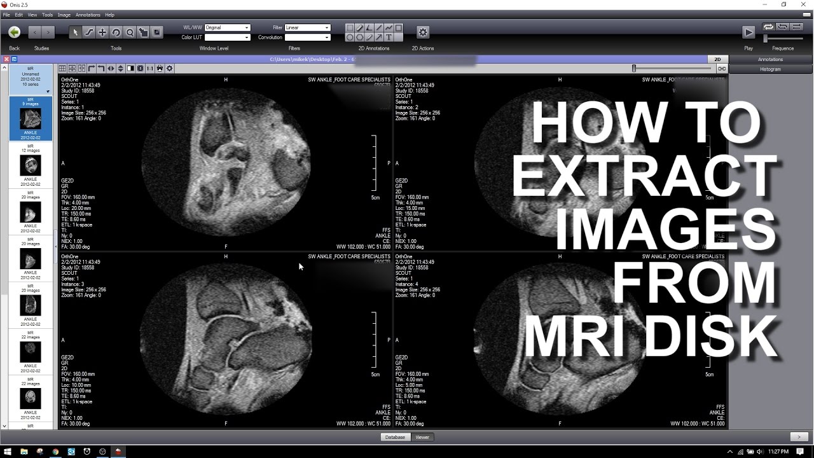This screenshot has height=458, width=814.
Task: Switch to the Viewer tab
Action: 422,437
